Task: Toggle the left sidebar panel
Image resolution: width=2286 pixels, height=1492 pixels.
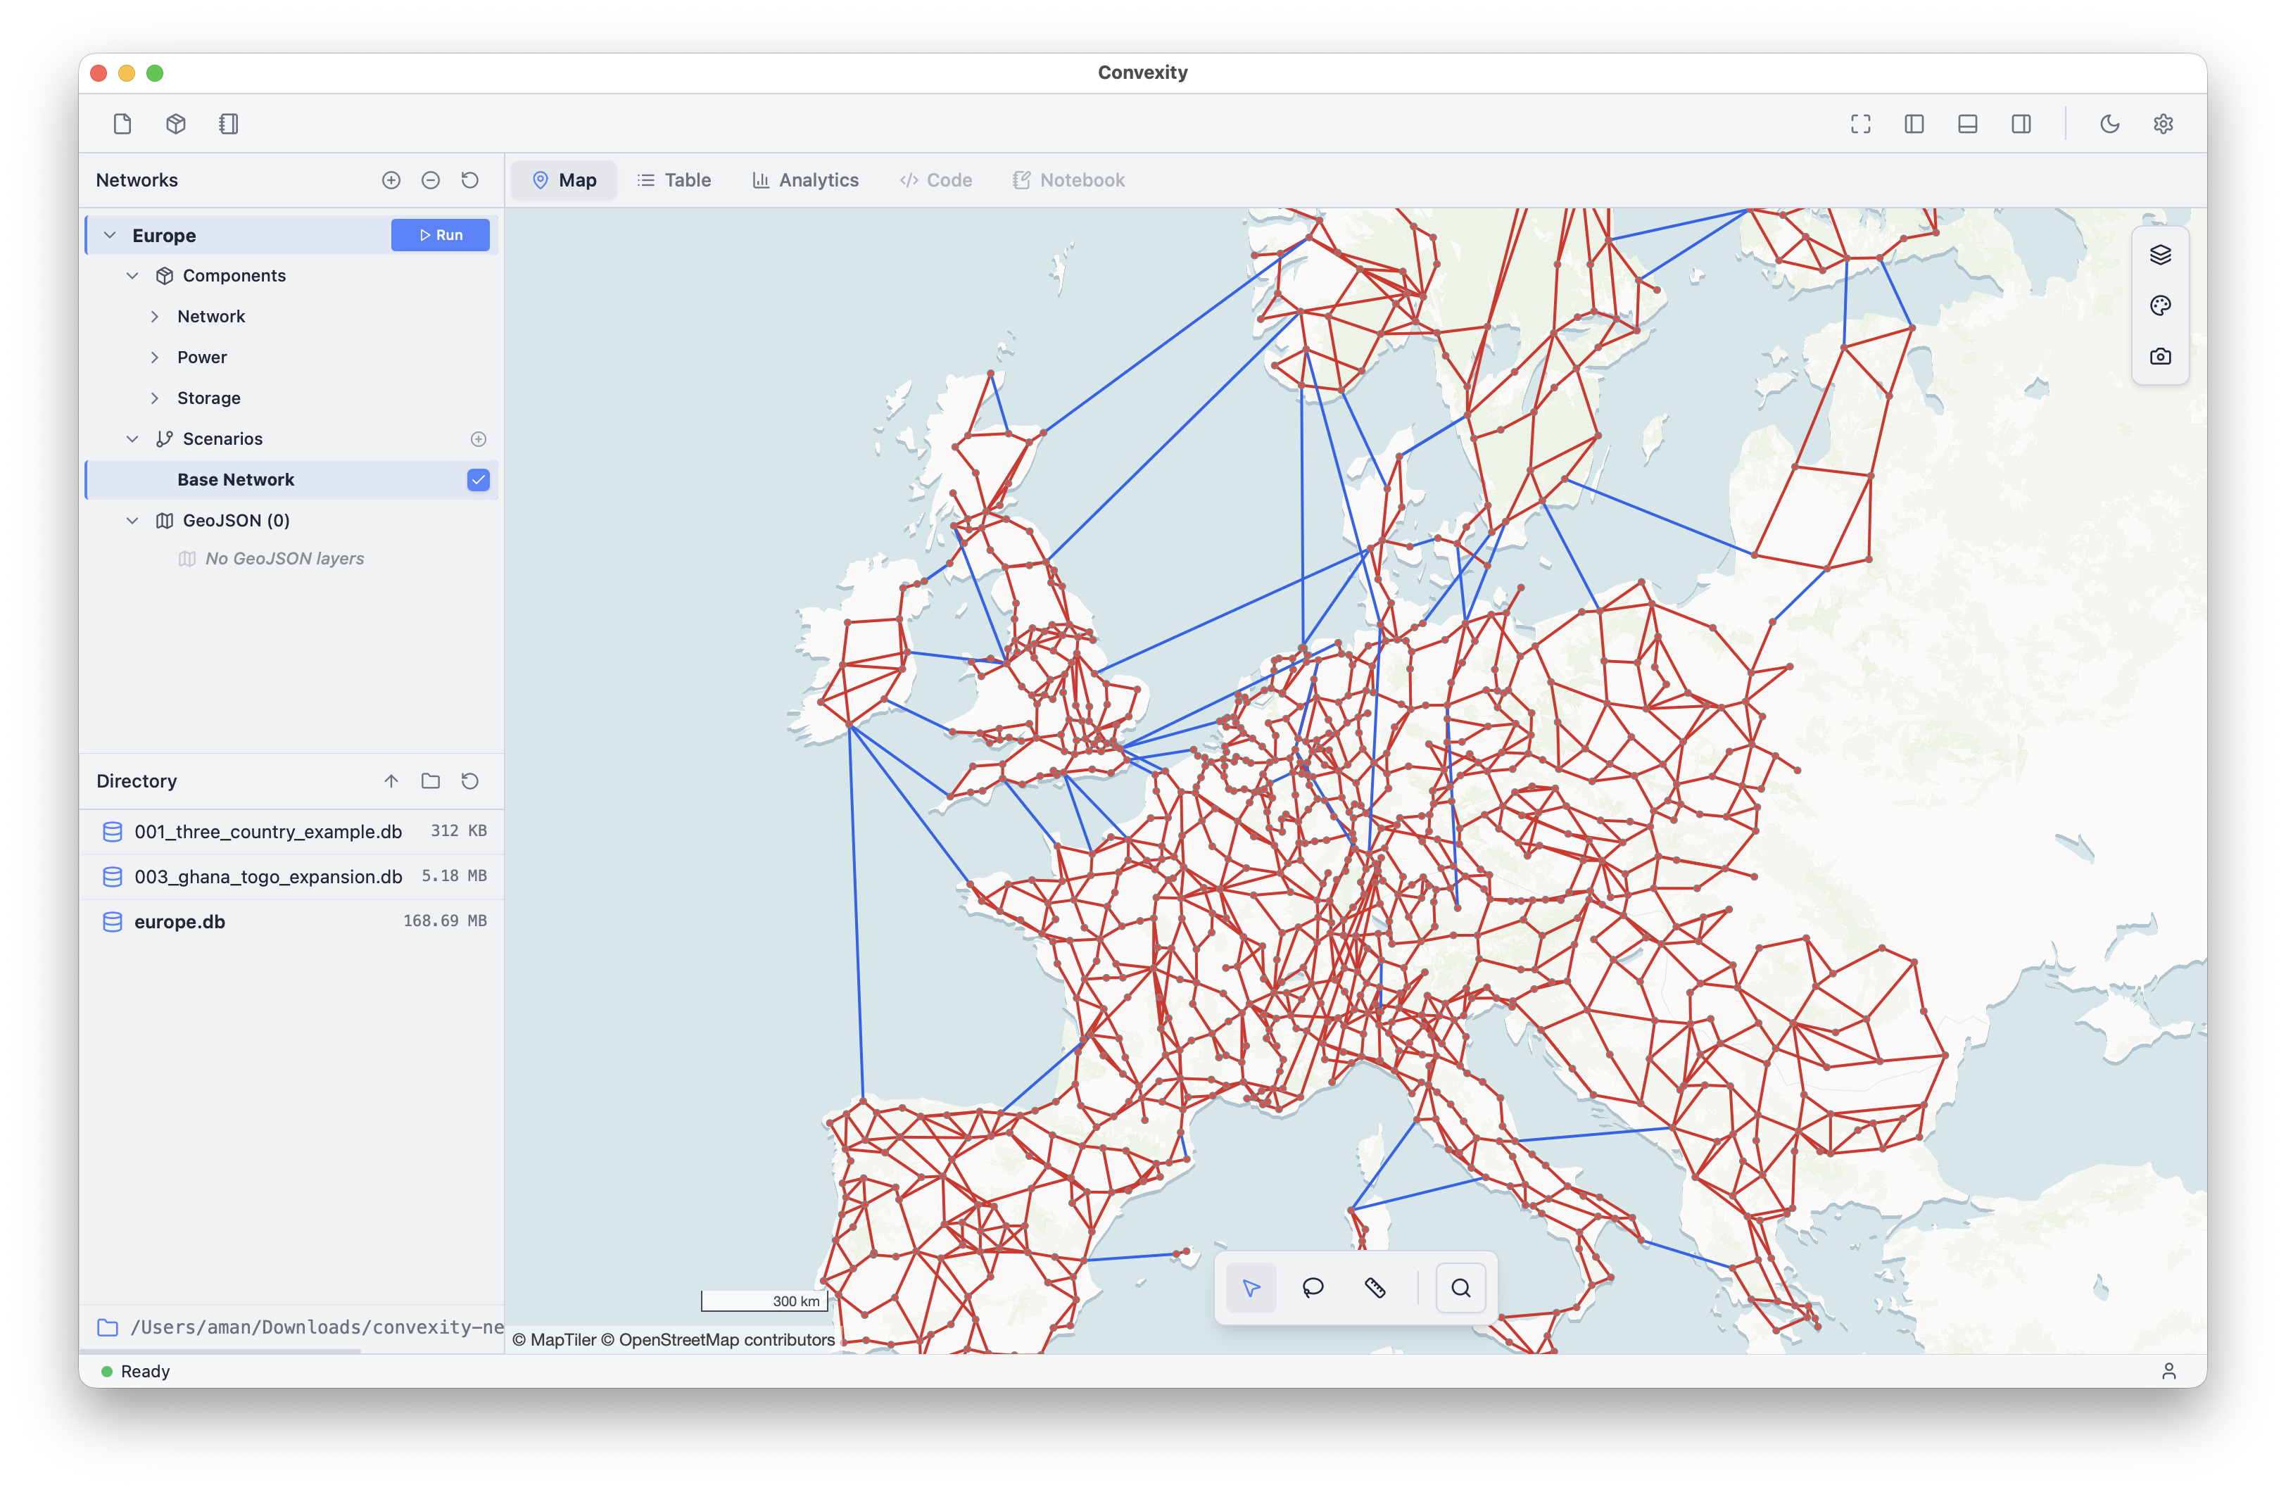Action: [x=1914, y=124]
